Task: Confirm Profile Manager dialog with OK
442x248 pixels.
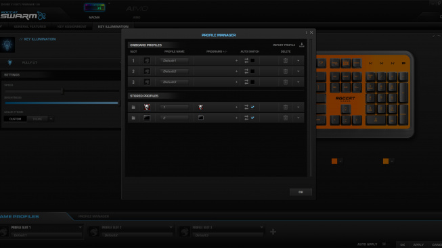Action: point(301,192)
